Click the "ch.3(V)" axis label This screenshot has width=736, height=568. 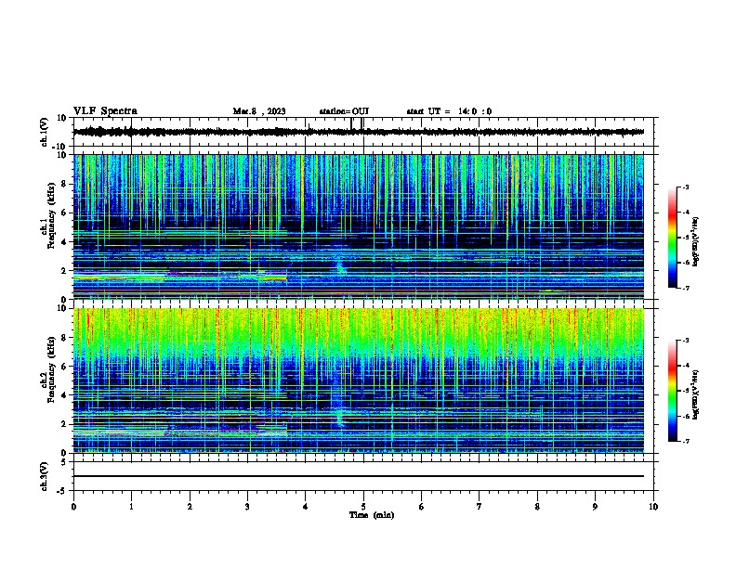tap(45, 476)
